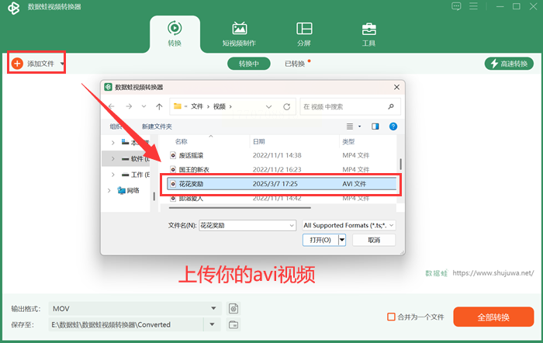
Task: Select the 转换中 tab button
Action: (249, 64)
